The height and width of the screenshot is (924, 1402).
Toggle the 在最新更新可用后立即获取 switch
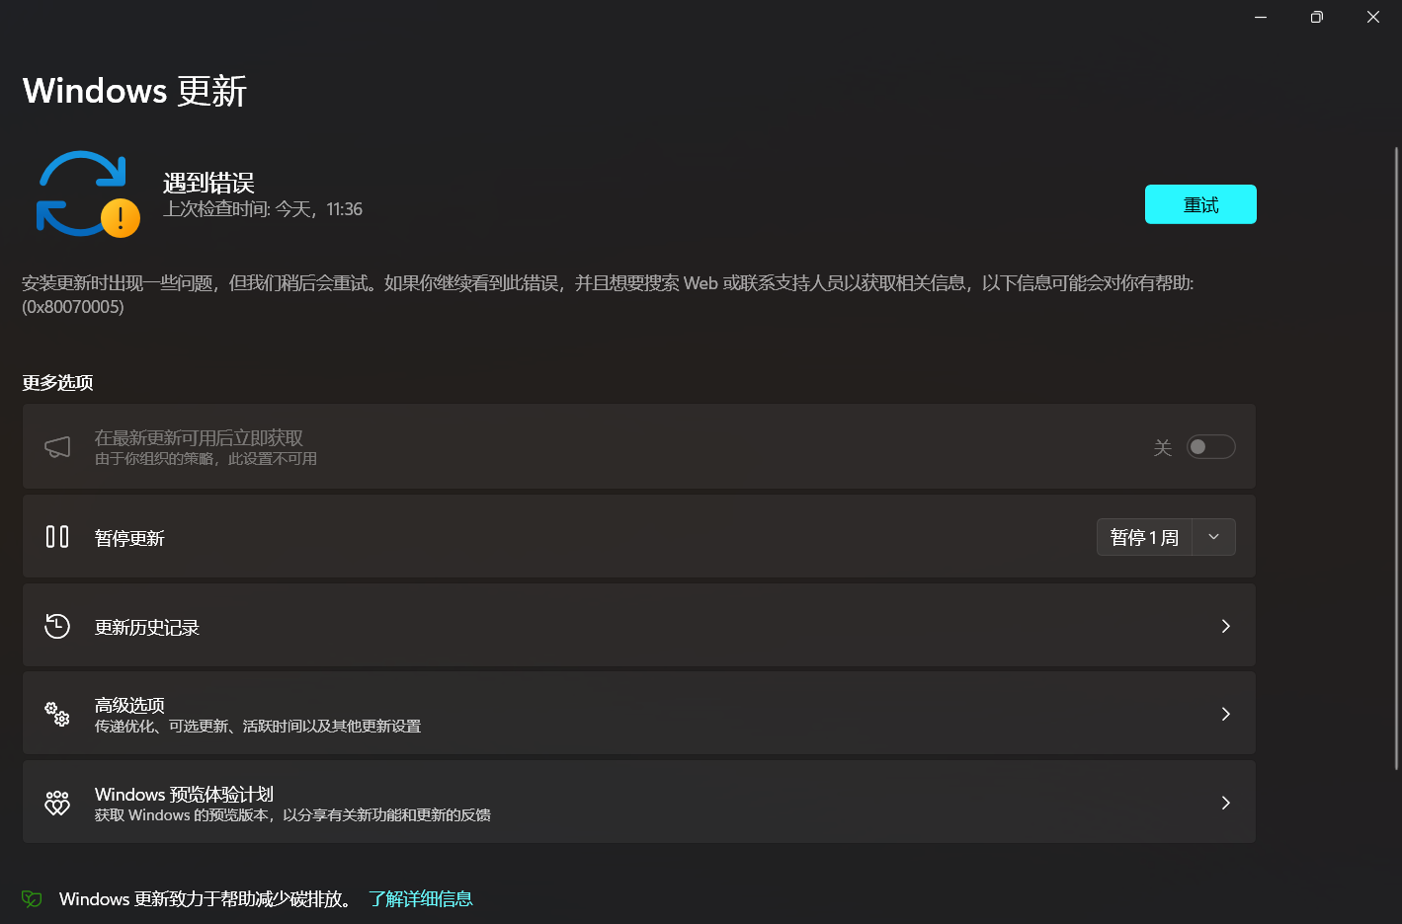click(1211, 447)
